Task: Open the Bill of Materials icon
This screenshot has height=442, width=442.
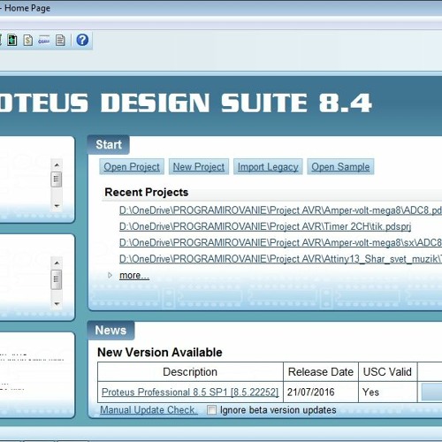Action: pyautogui.click(x=28, y=40)
